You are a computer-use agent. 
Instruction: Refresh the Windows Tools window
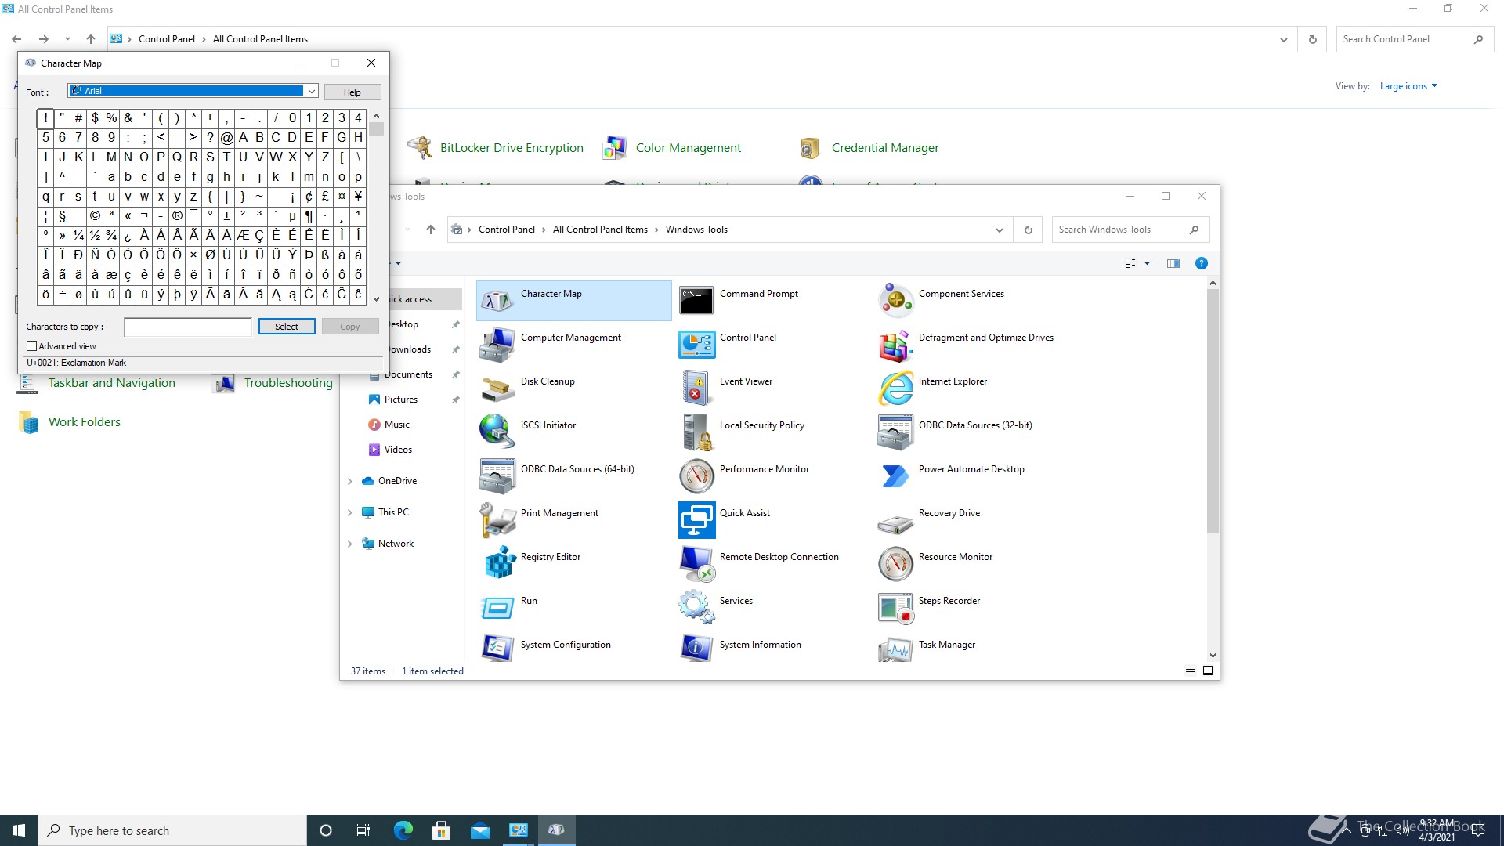(x=1028, y=230)
